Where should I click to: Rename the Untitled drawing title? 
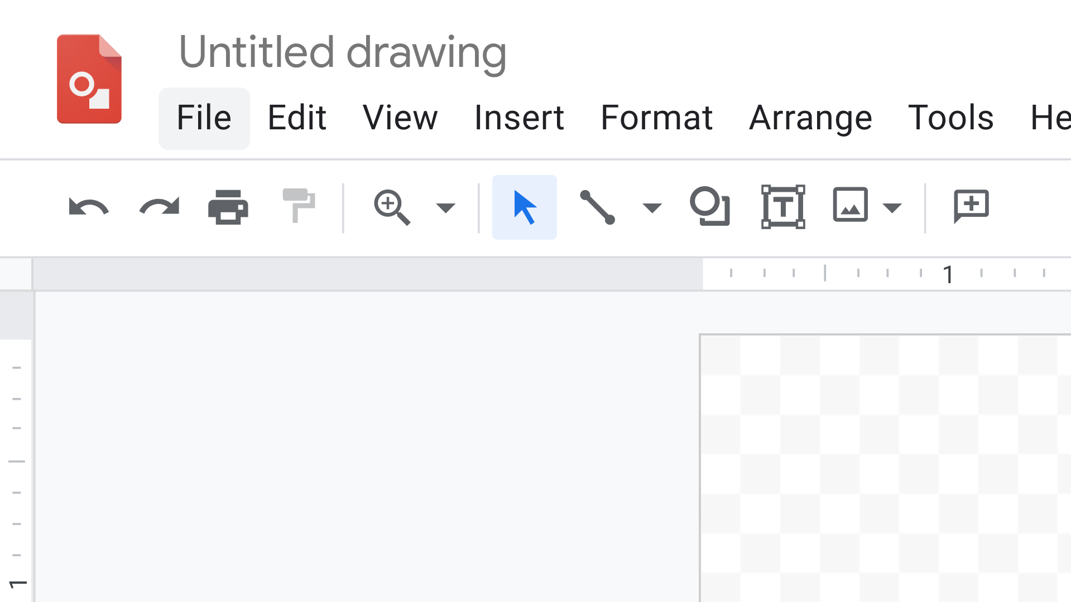coord(343,52)
